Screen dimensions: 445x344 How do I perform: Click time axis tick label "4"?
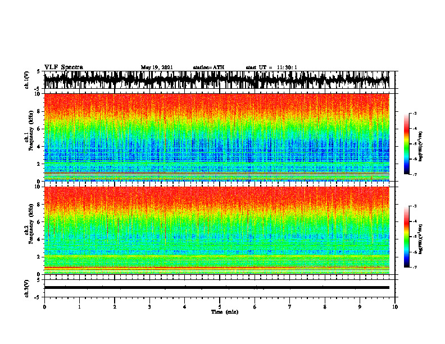click(185, 307)
